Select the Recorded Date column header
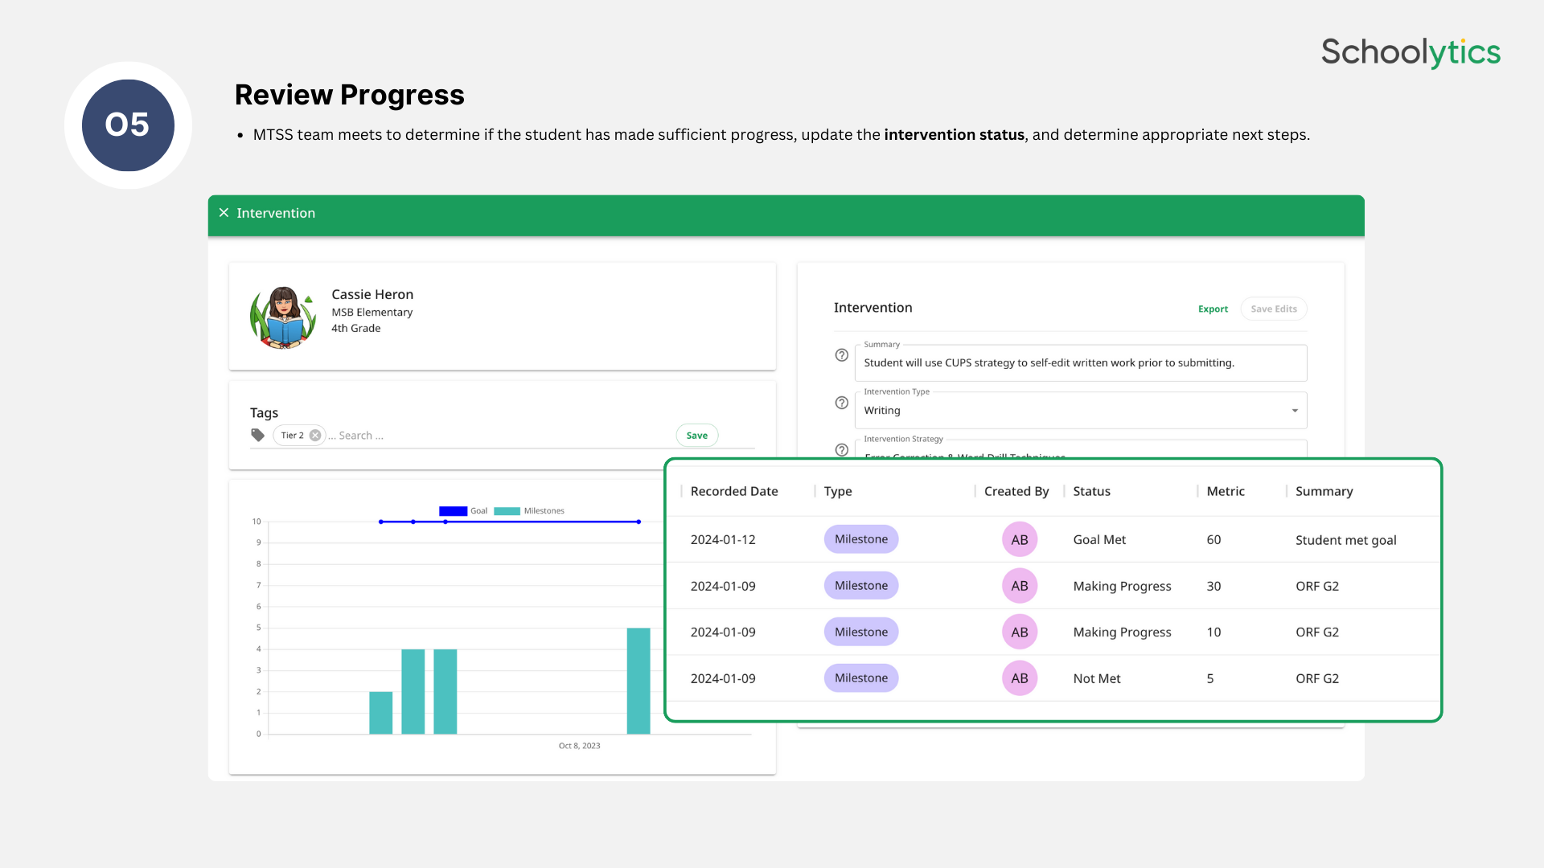 (x=733, y=491)
